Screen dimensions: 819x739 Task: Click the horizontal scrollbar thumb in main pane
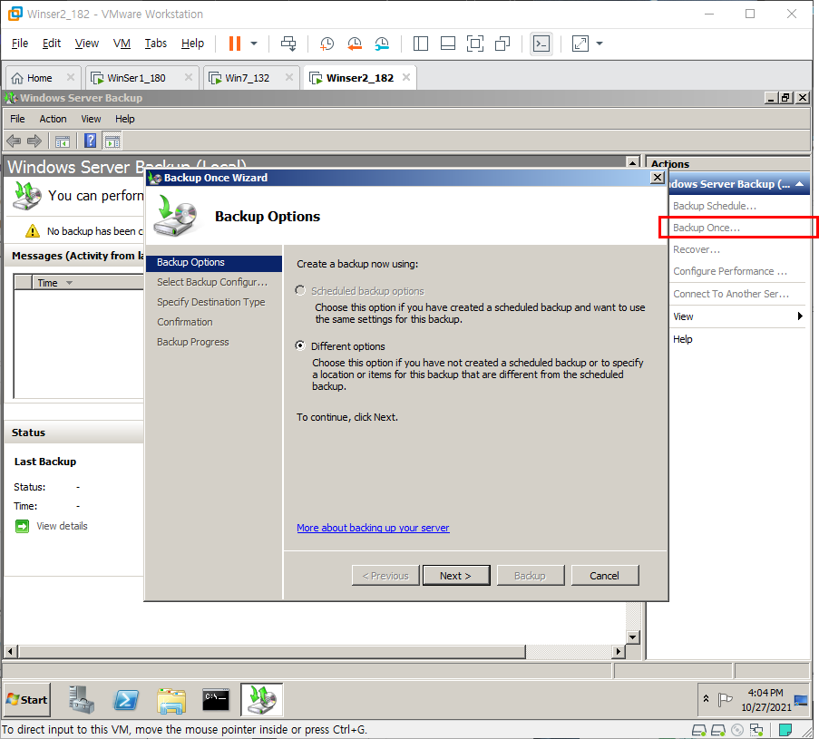click(x=271, y=651)
